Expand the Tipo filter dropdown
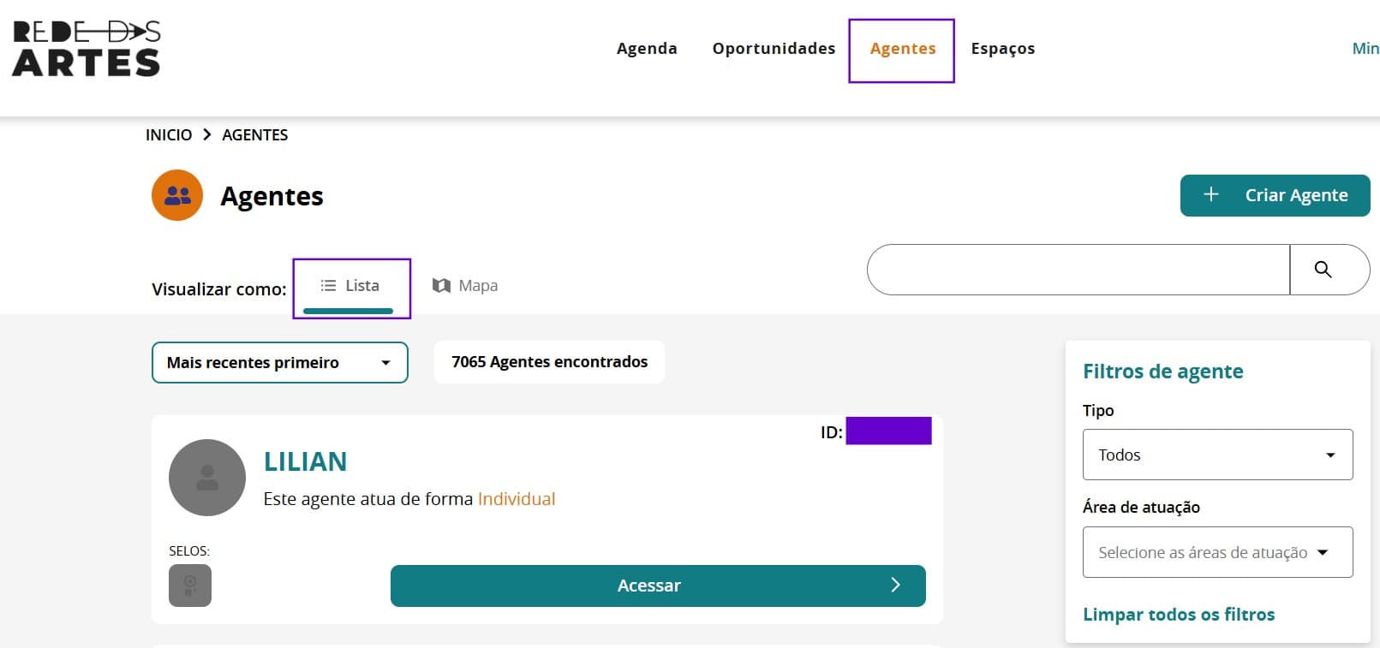The width and height of the screenshot is (1380, 648). pos(1217,455)
